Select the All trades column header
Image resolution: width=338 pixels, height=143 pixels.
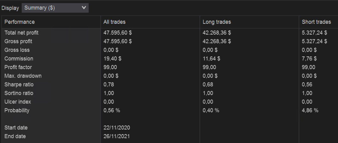point(114,22)
